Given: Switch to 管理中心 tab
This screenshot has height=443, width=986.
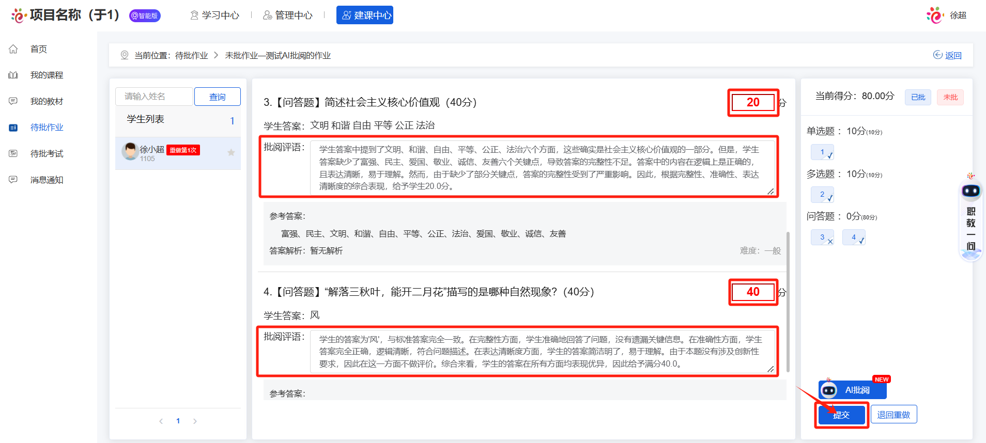Looking at the screenshot, I should coord(288,15).
